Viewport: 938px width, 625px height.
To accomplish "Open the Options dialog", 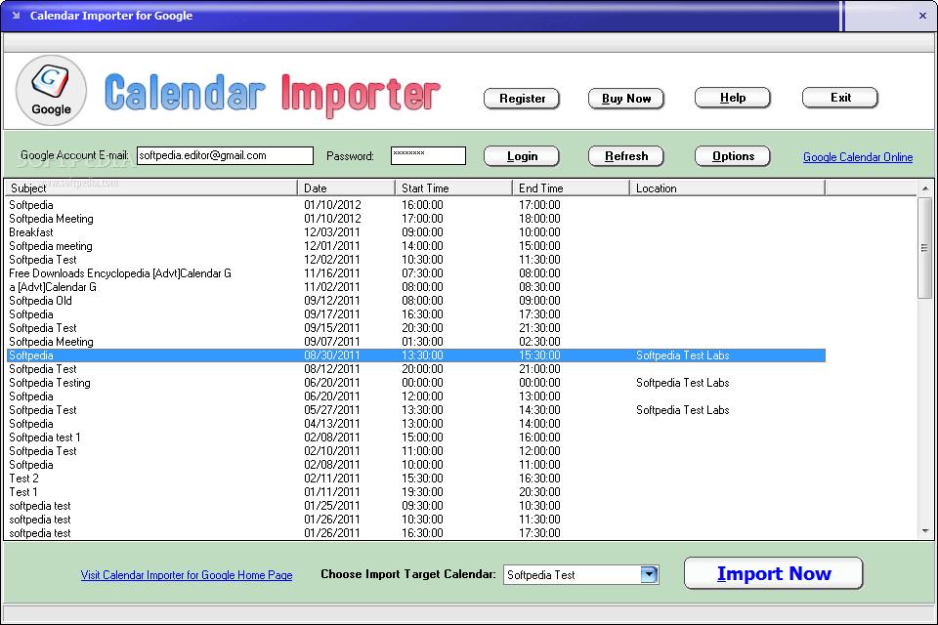I will coord(732,156).
